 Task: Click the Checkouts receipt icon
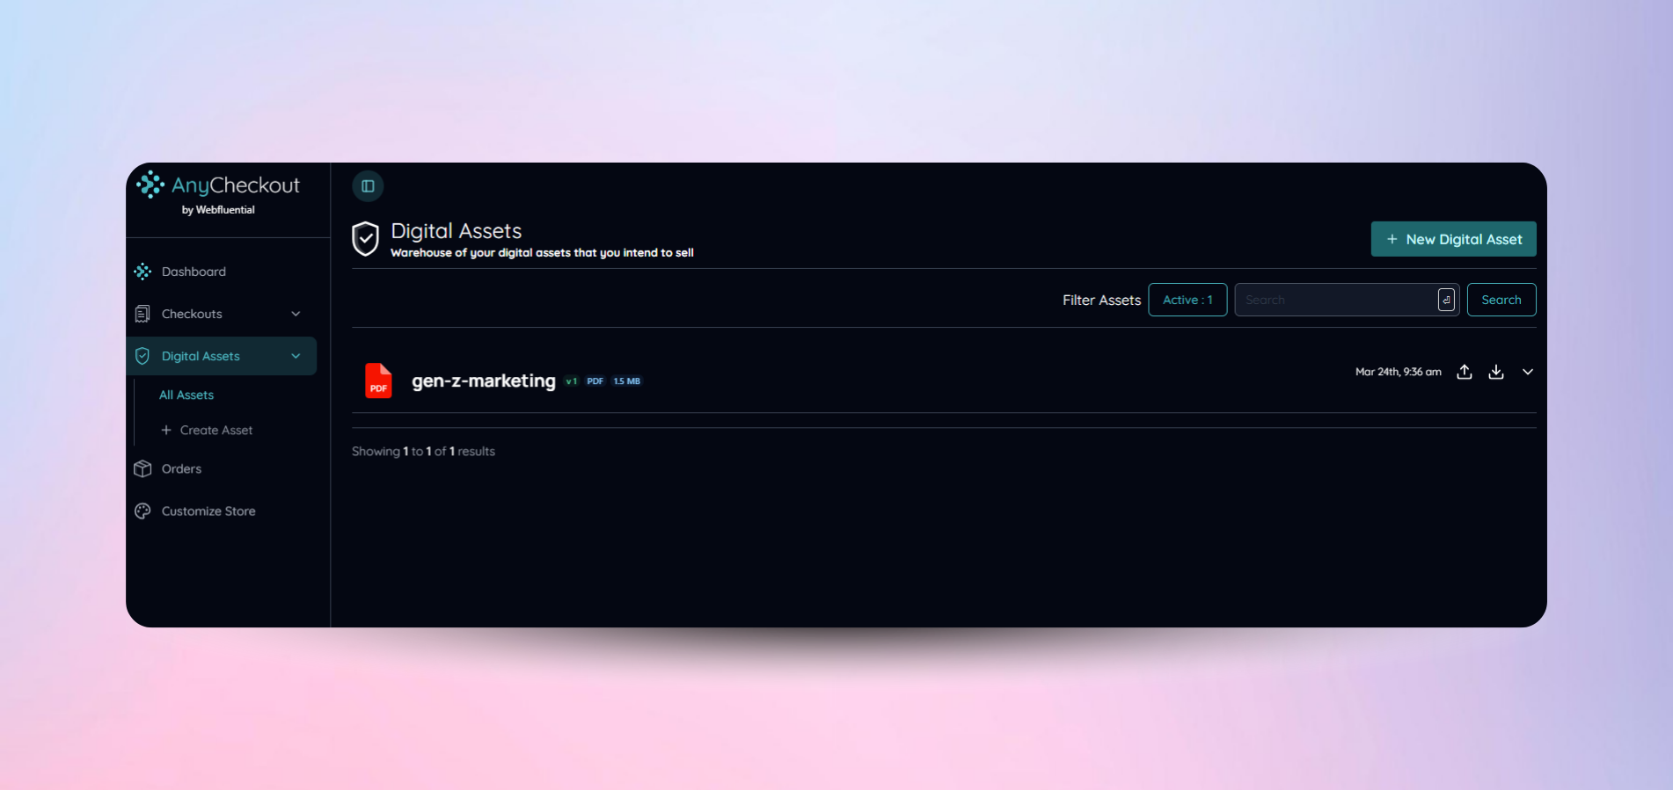click(x=142, y=314)
